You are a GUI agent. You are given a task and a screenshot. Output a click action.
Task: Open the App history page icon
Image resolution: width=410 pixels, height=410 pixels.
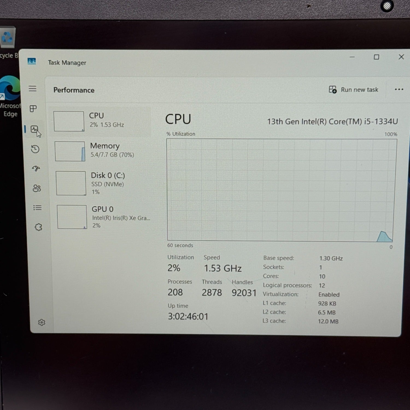(35, 149)
